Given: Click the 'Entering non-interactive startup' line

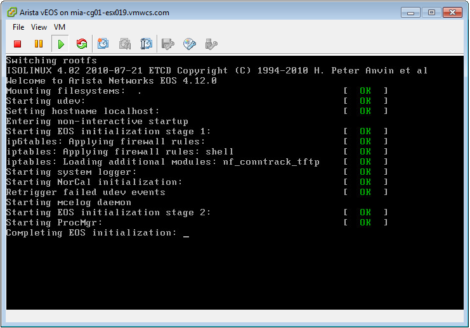Looking at the screenshot, I should click(97, 121).
